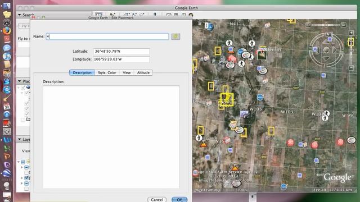
Task: Click the North N compass marker
Action: tap(328, 34)
